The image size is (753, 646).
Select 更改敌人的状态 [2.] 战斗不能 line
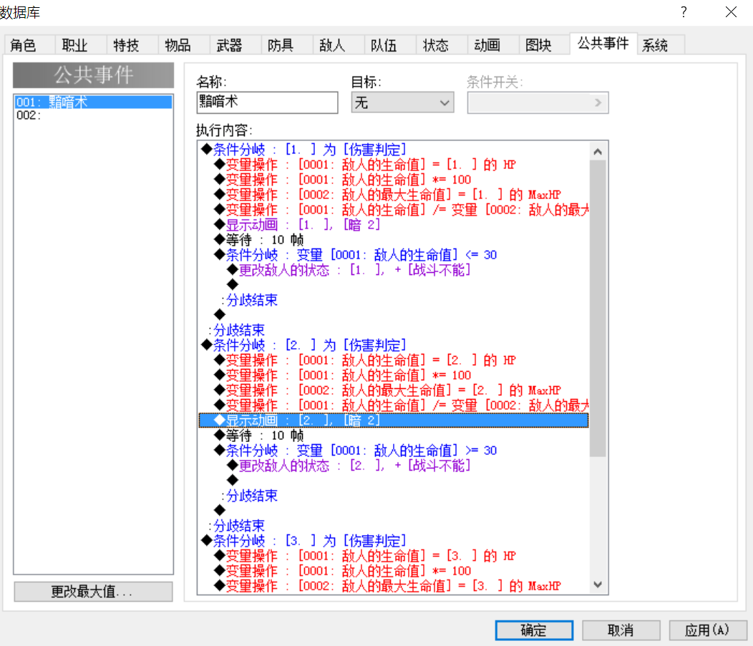(x=394, y=466)
